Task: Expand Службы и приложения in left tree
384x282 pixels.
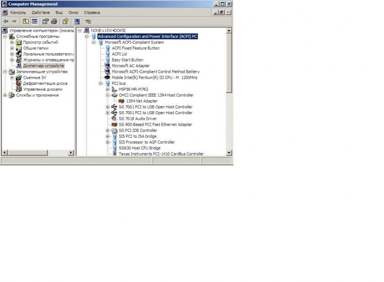Action: (x=5, y=95)
